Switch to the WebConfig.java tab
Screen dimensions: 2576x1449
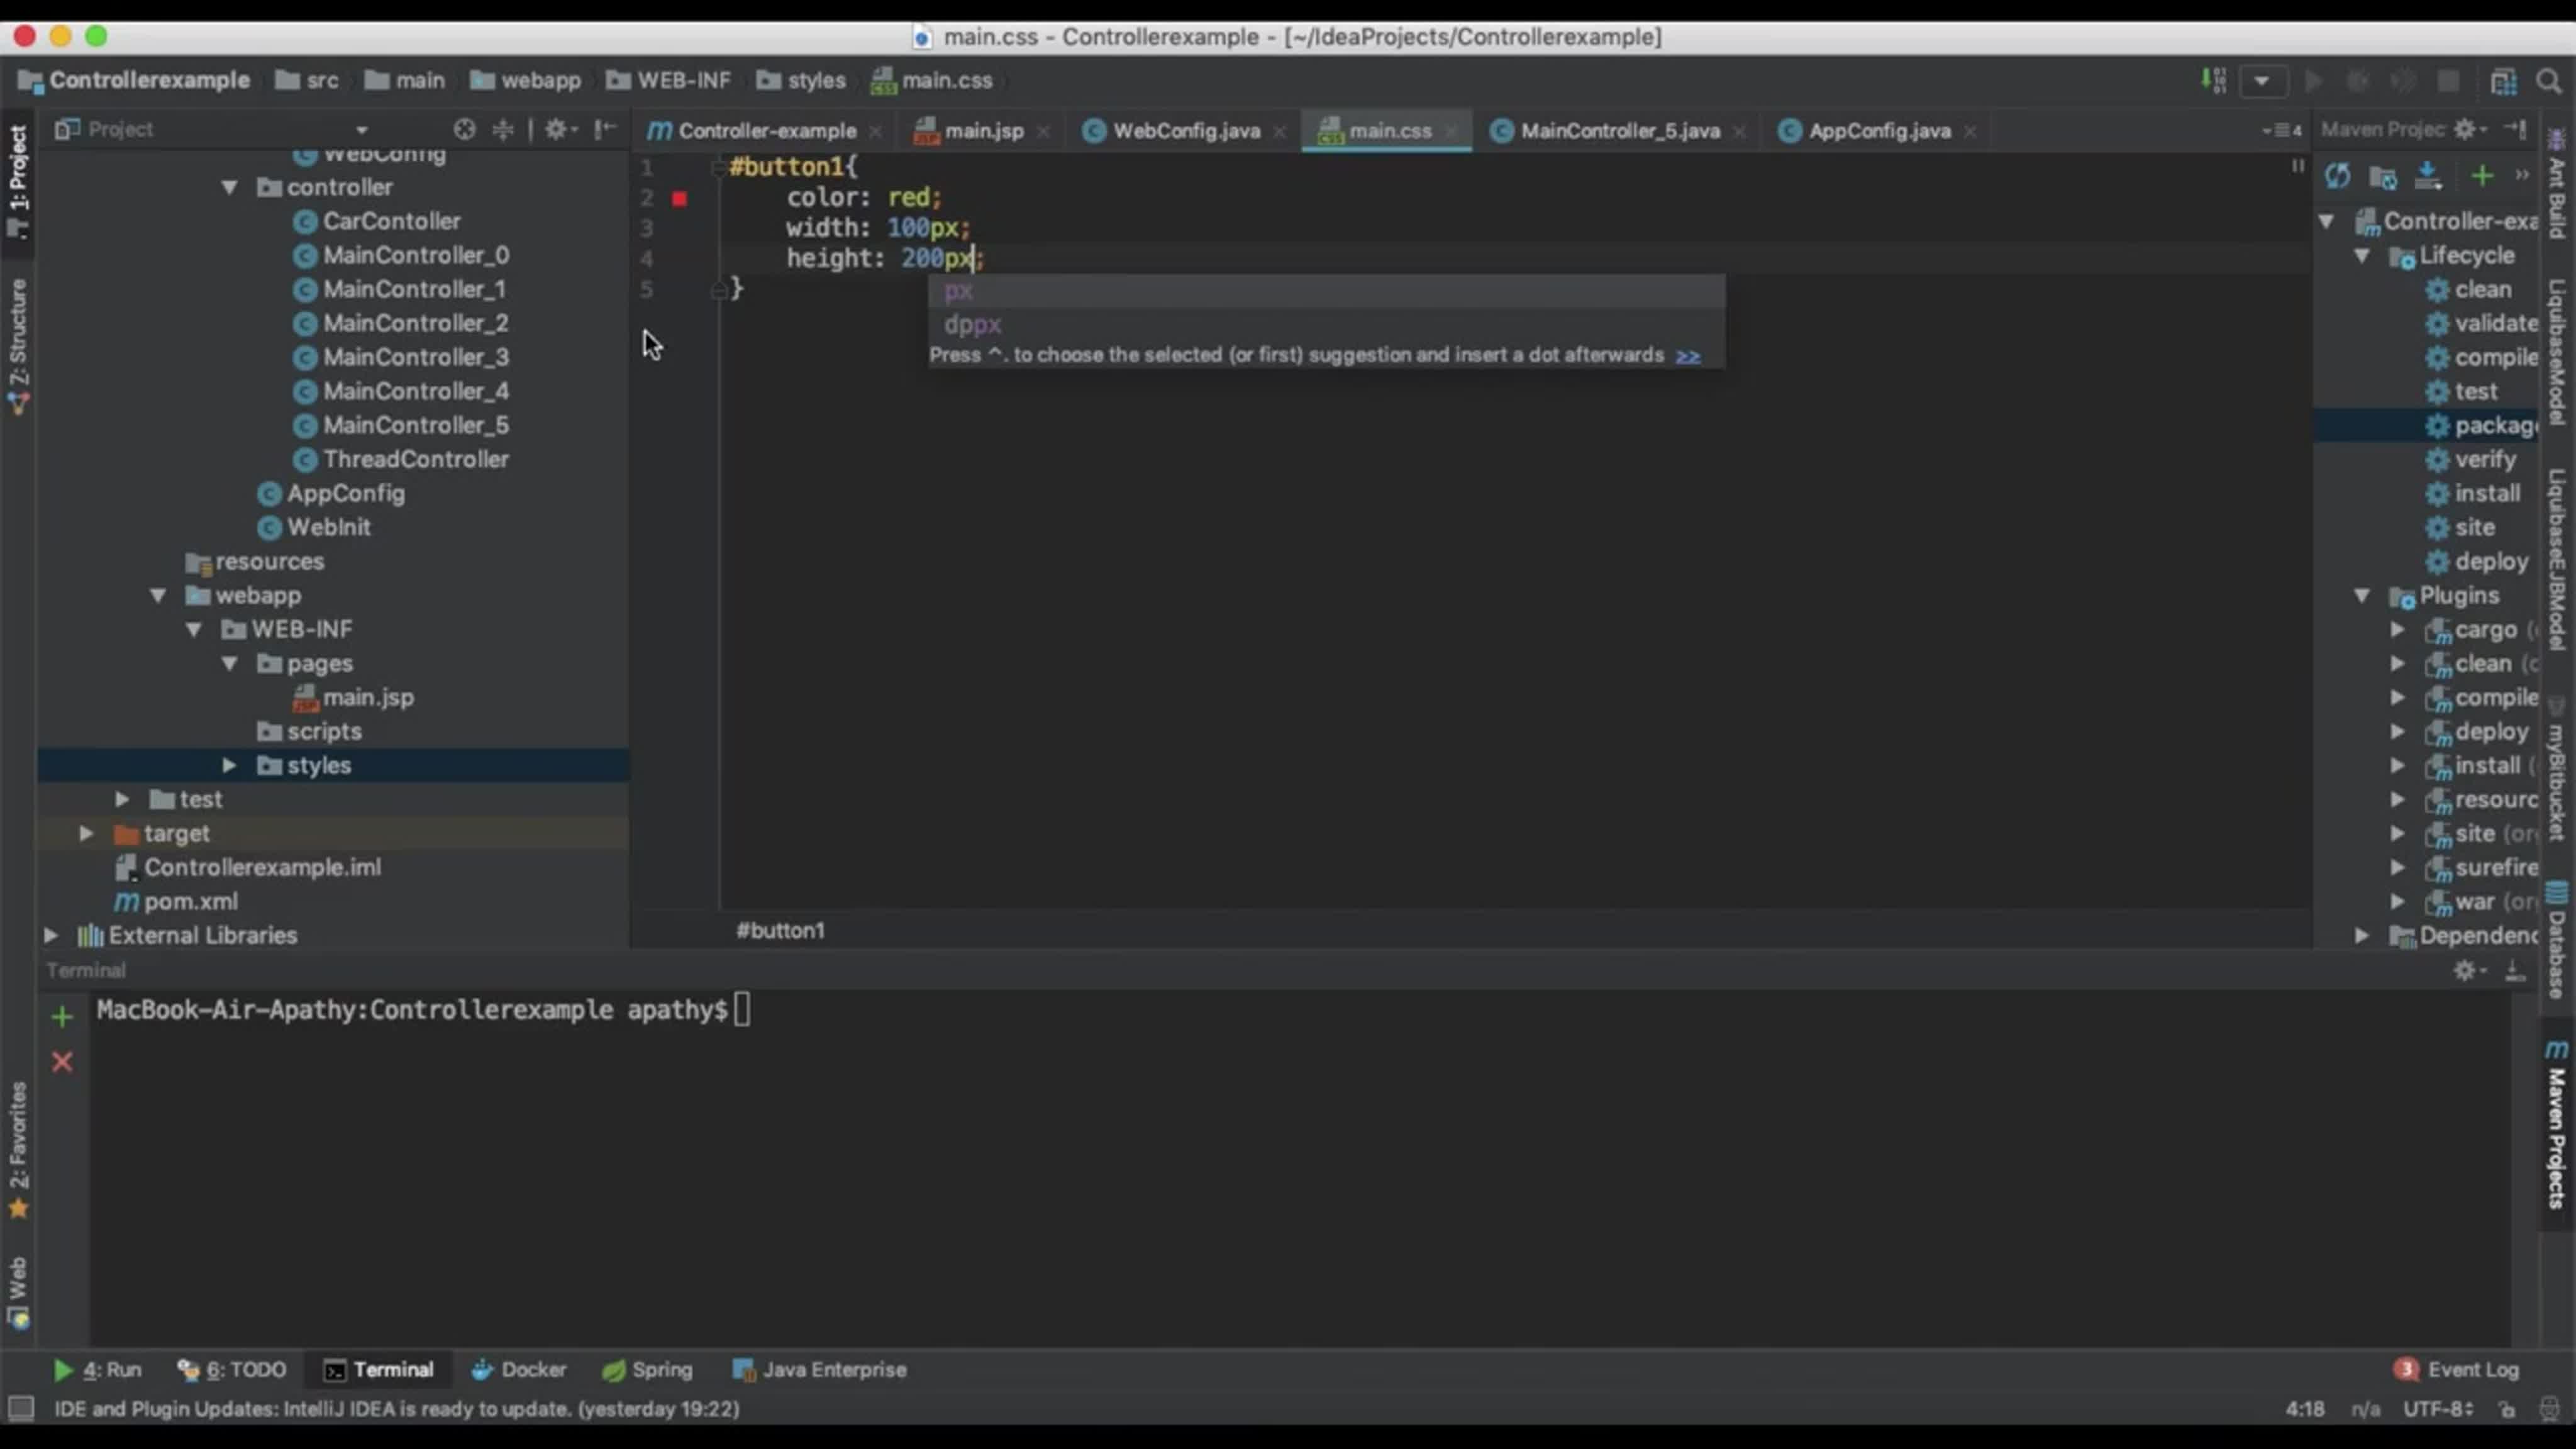1185,131
